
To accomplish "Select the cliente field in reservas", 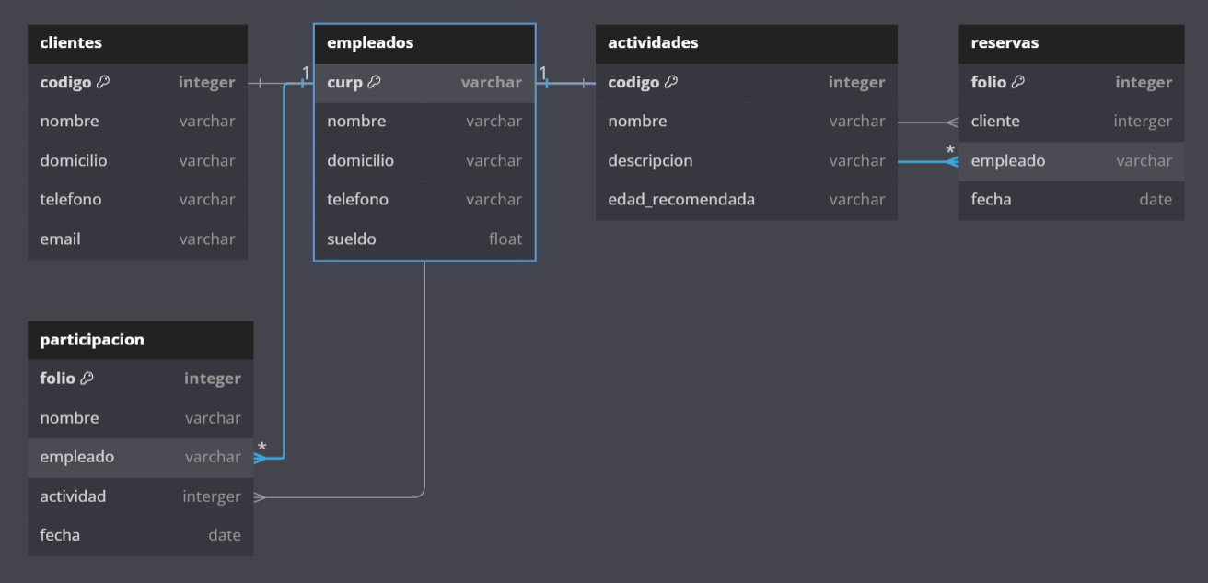I will (1071, 122).
